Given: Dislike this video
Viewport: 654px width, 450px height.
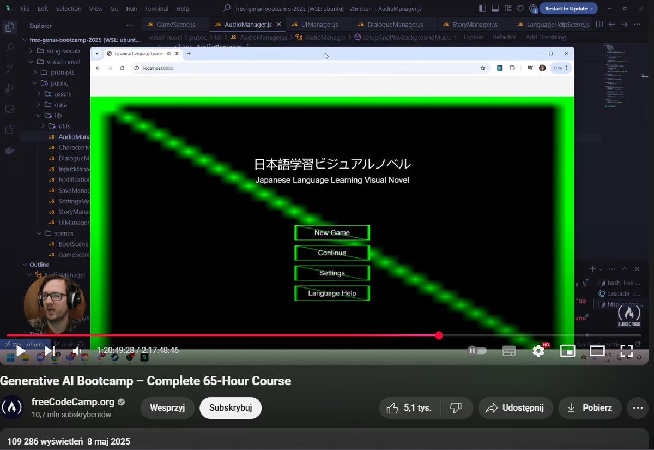Looking at the screenshot, I should (x=456, y=408).
